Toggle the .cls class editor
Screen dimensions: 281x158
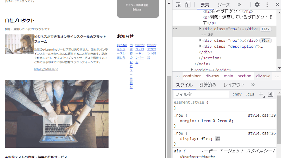tap(250, 94)
